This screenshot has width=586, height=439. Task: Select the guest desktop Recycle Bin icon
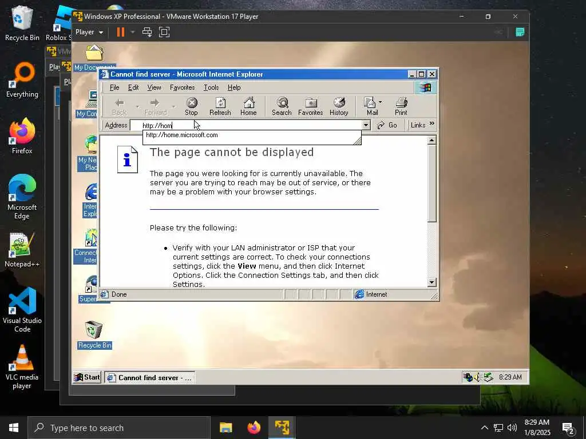click(x=94, y=334)
